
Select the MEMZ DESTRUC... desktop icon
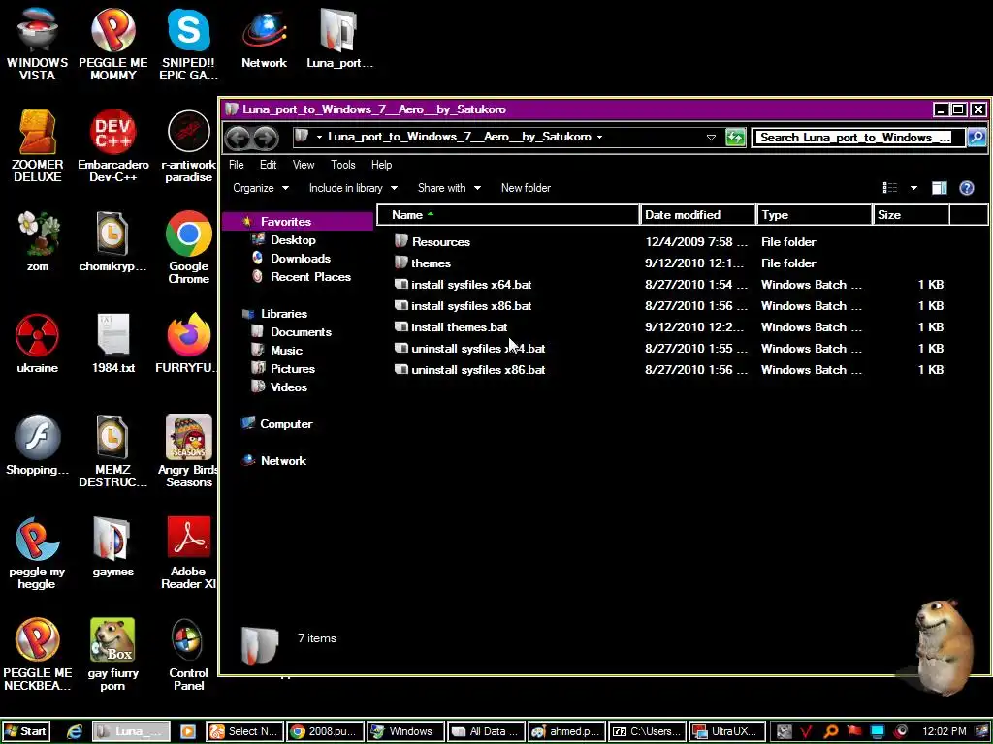[x=112, y=451]
